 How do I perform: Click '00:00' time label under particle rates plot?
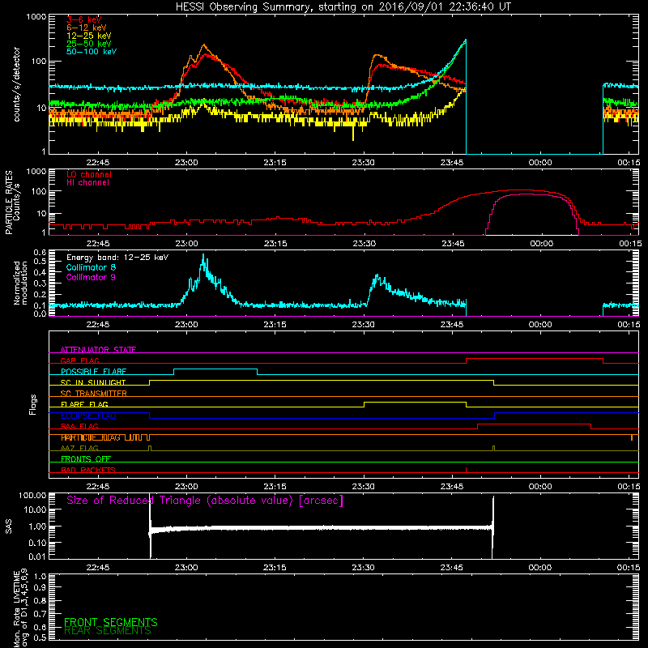(x=541, y=244)
